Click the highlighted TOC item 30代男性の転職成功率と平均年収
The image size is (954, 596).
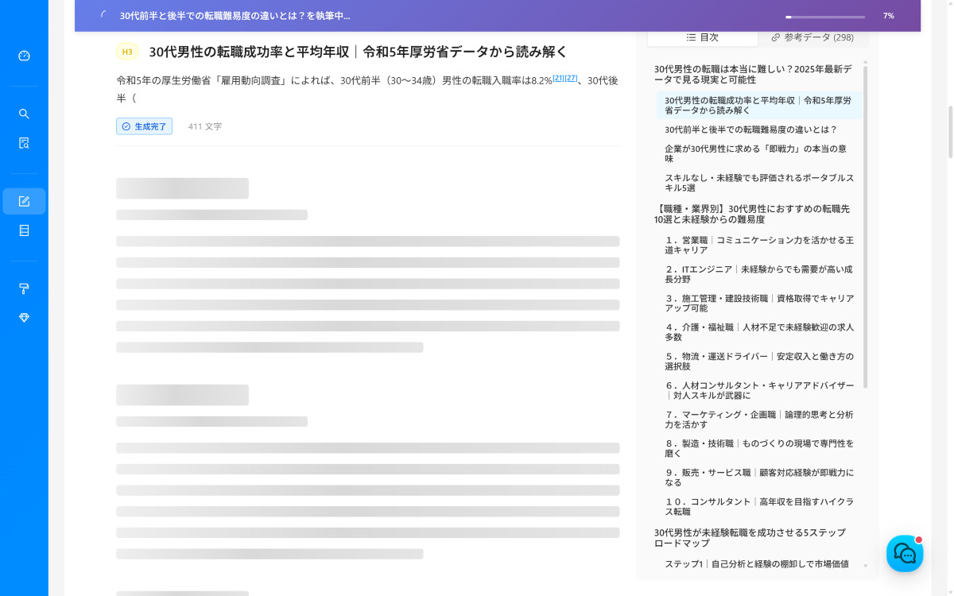(756, 106)
